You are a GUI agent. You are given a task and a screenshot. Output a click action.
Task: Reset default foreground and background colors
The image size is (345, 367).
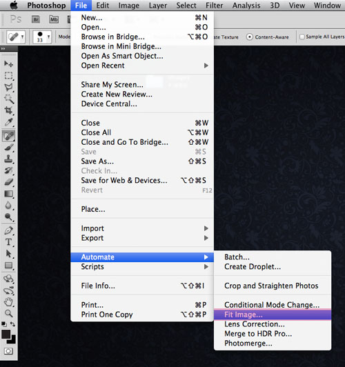click(3, 324)
